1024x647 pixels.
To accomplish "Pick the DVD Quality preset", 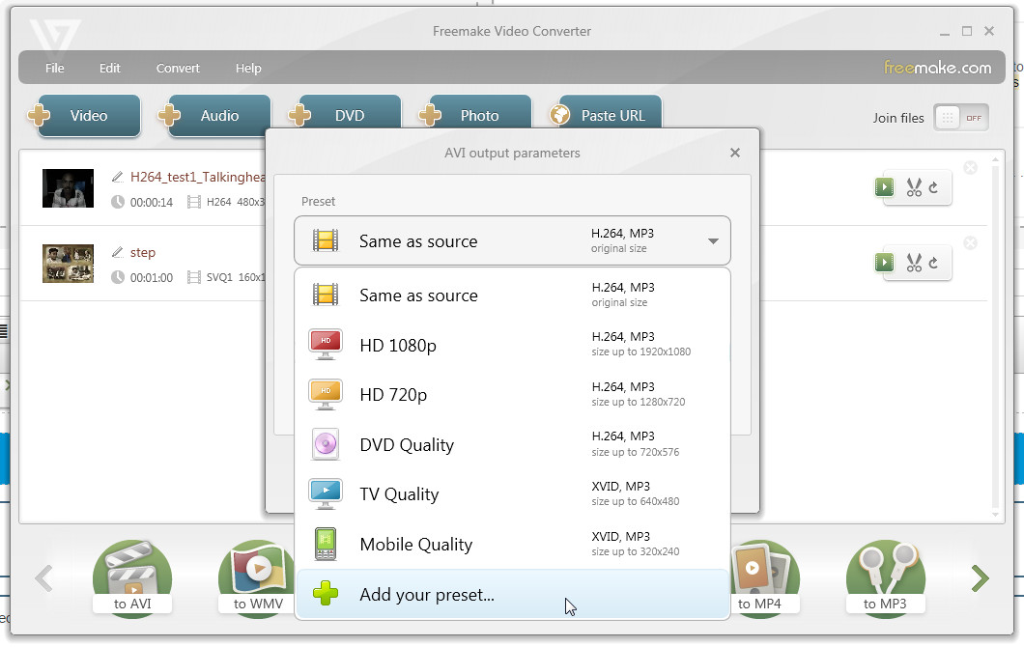I will (512, 444).
